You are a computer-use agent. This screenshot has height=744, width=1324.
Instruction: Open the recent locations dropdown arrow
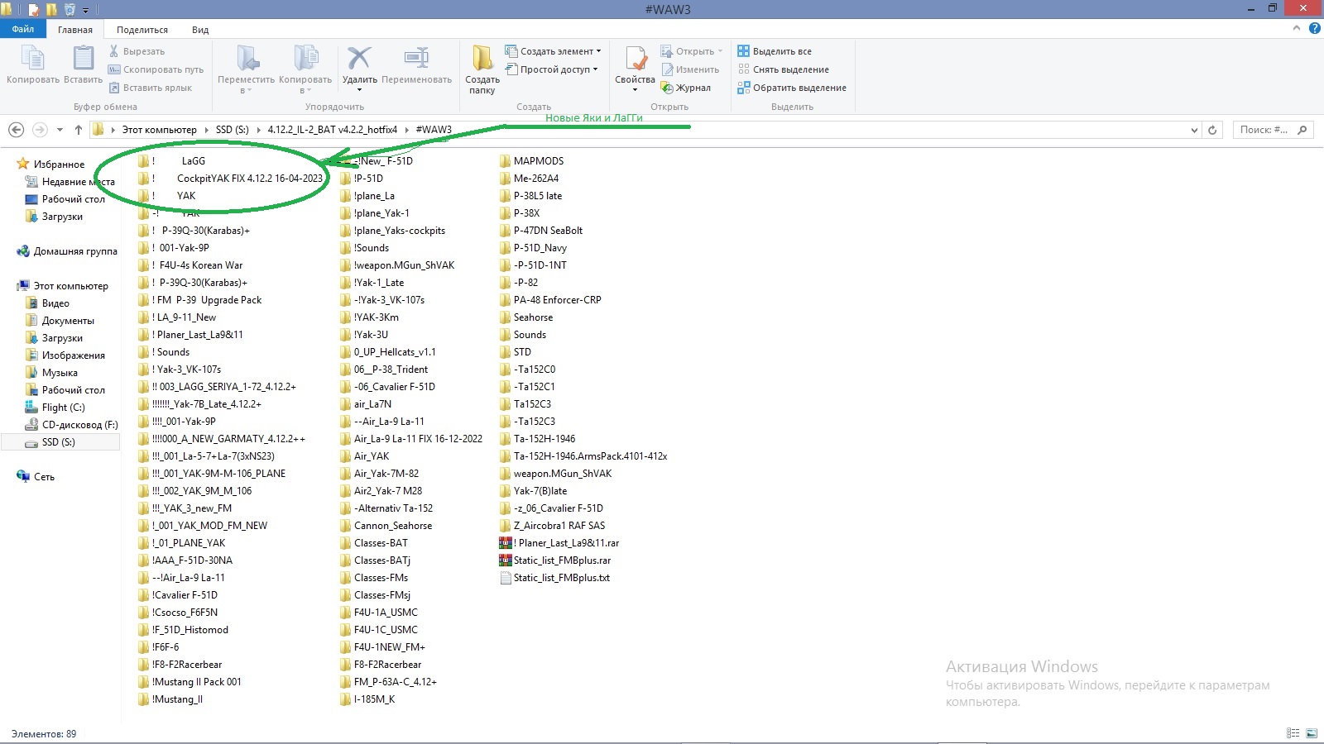(60, 130)
